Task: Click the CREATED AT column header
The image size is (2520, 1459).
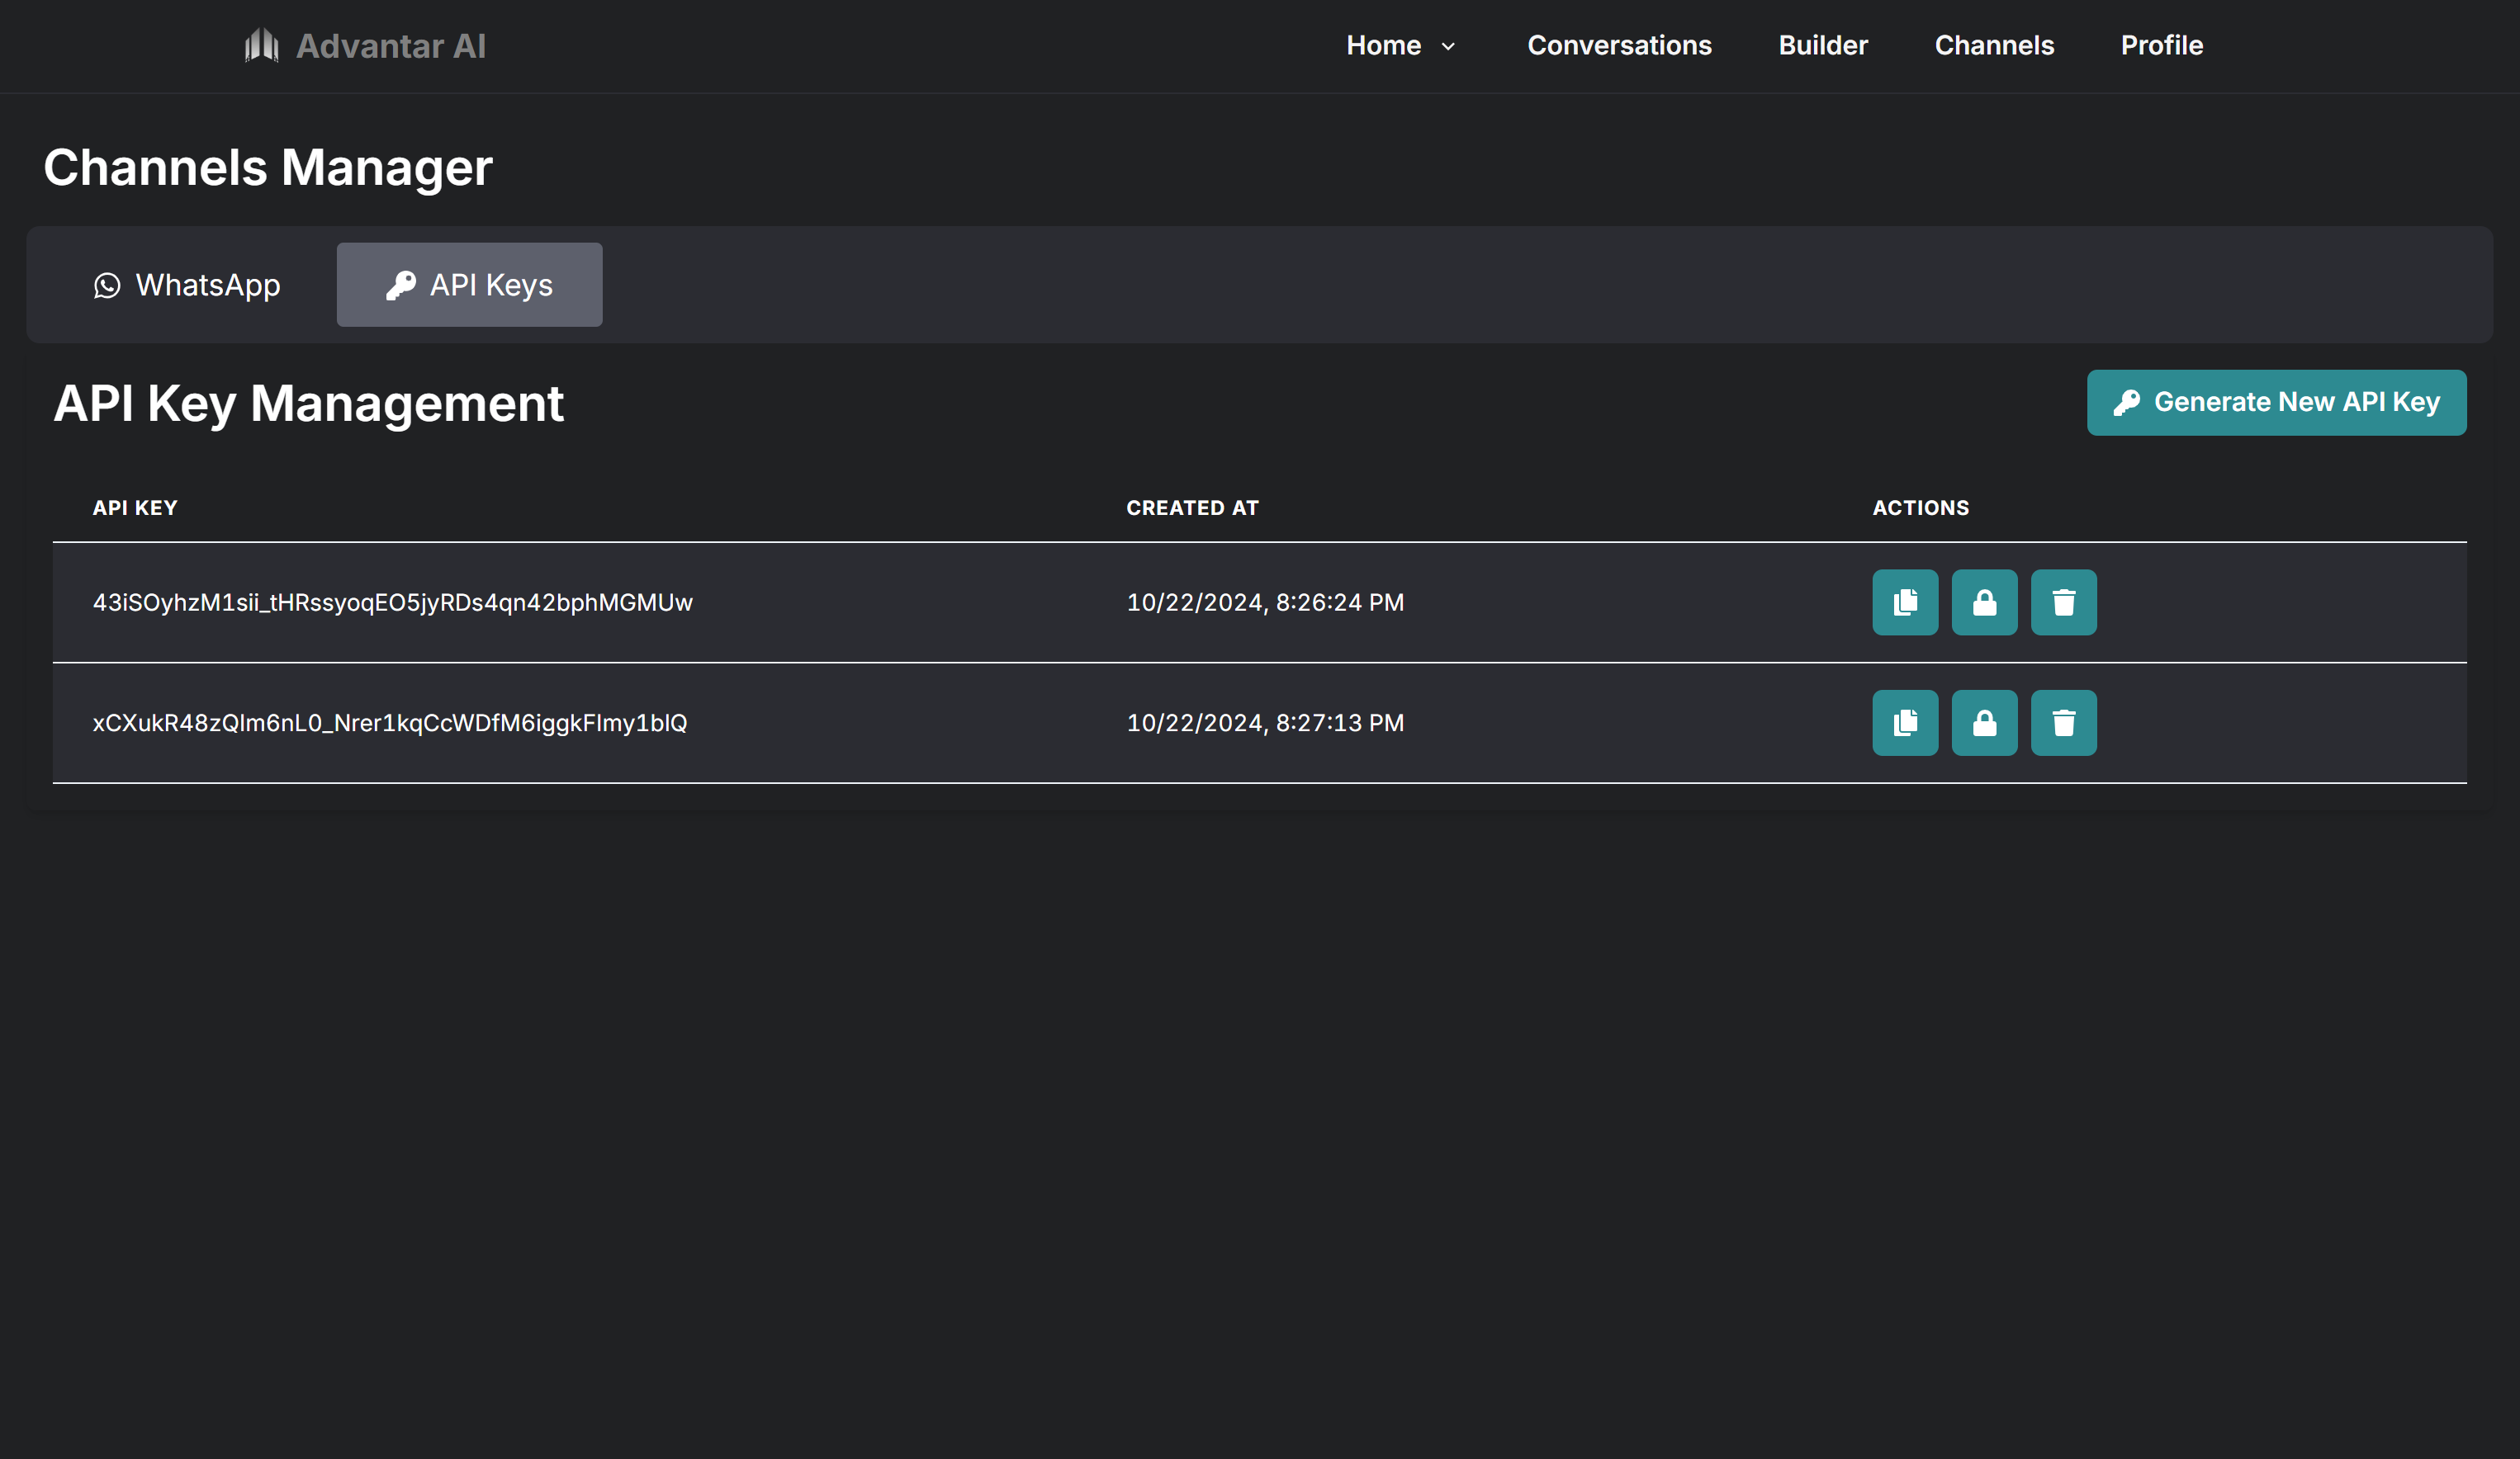Action: pos(1192,508)
